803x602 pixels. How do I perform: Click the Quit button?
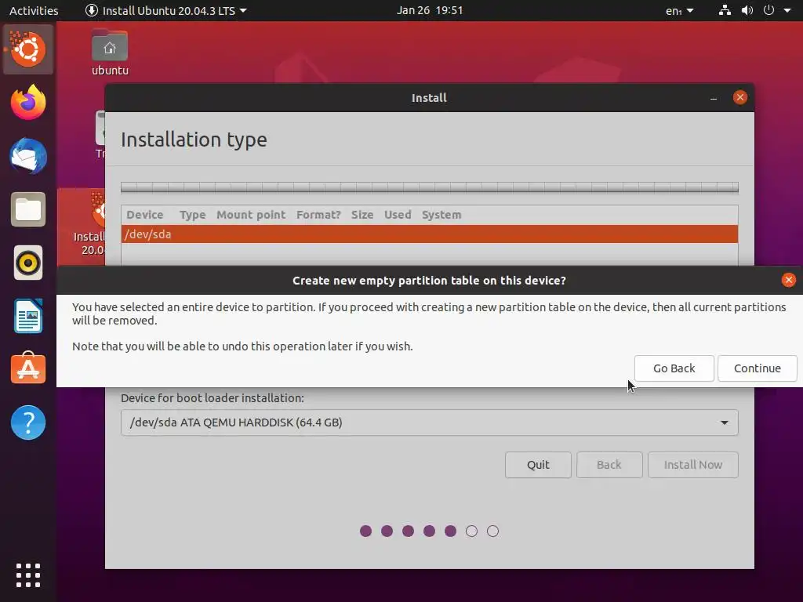pos(538,464)
